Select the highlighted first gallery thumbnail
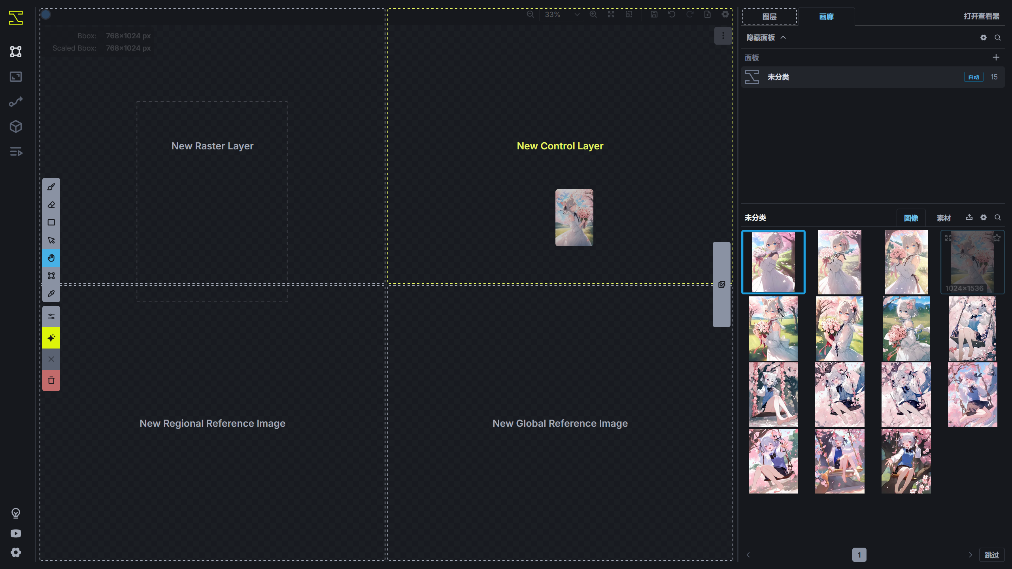 [x=773, y=262]
